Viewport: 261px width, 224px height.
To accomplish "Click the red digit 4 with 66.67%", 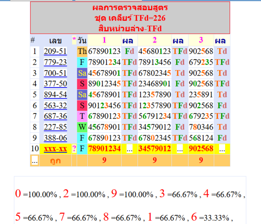I will pyautogui.click(x=206, y=193).
